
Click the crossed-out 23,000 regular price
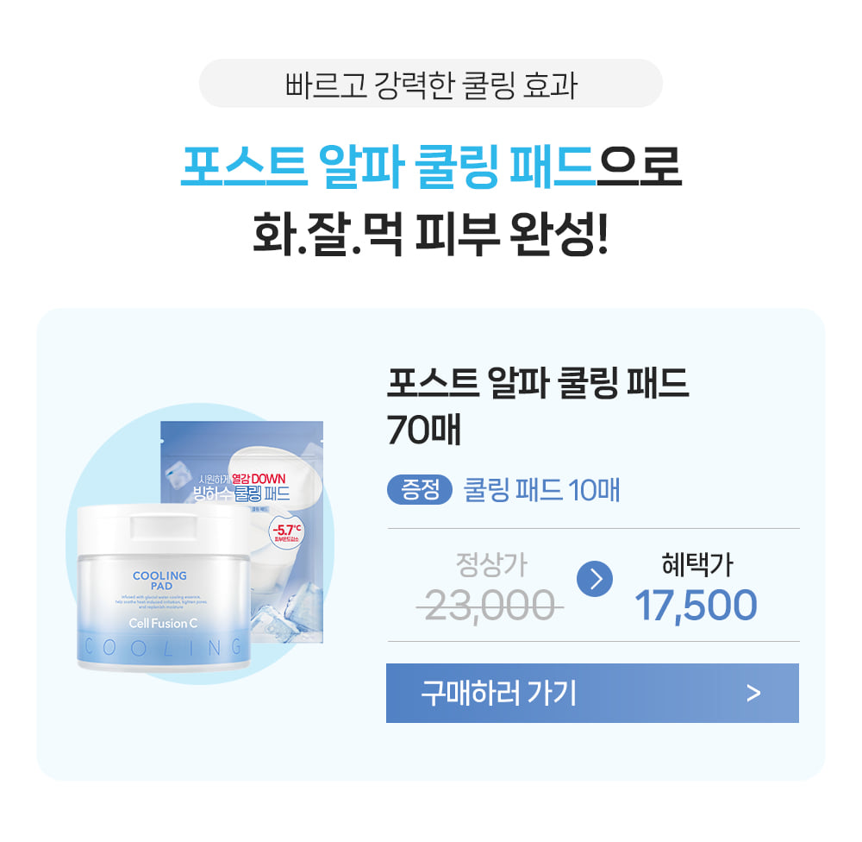click(x=490, y=606)
